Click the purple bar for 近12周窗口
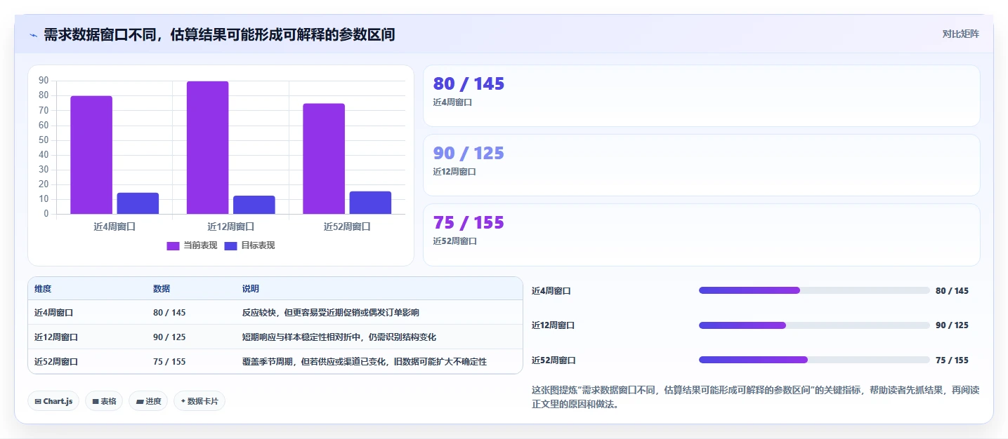The width and height of the screenshot is (1008, 439). tap(207, 147)
